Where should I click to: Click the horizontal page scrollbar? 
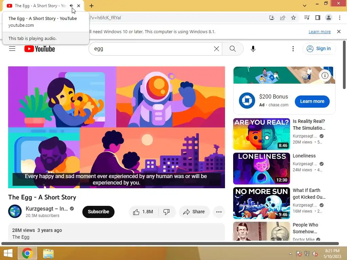click(170, 244)
